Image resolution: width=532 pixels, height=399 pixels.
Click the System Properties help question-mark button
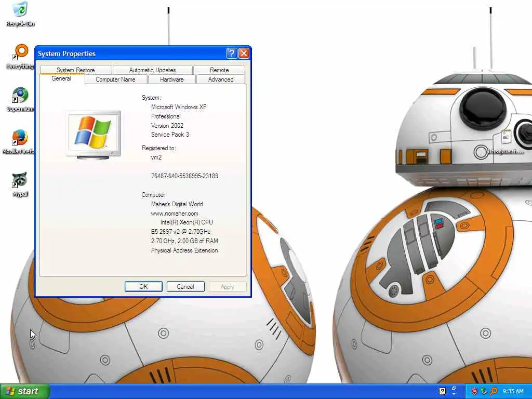coord(231,54)
